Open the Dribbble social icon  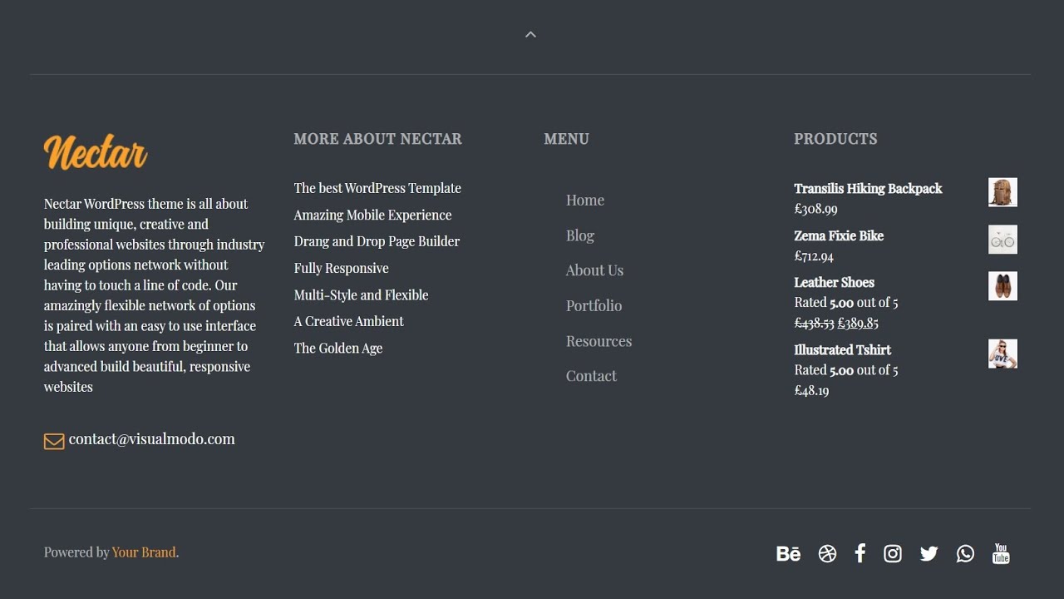pyautogui.click(x=827, y=554)
